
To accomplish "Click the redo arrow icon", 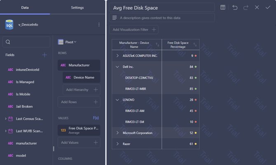I will pyautogui.click(x=246, y=7).
